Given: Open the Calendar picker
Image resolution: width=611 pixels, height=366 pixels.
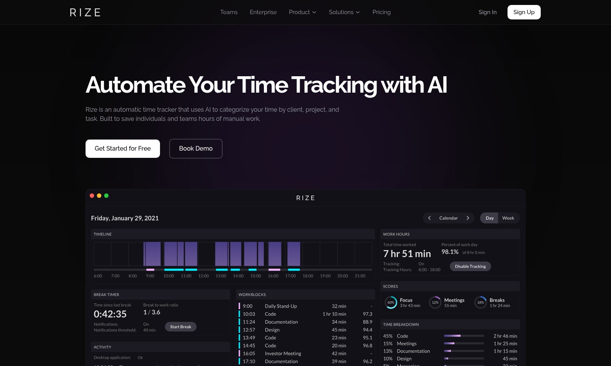Looking at the screenshot, I should [x=448, y=218].
